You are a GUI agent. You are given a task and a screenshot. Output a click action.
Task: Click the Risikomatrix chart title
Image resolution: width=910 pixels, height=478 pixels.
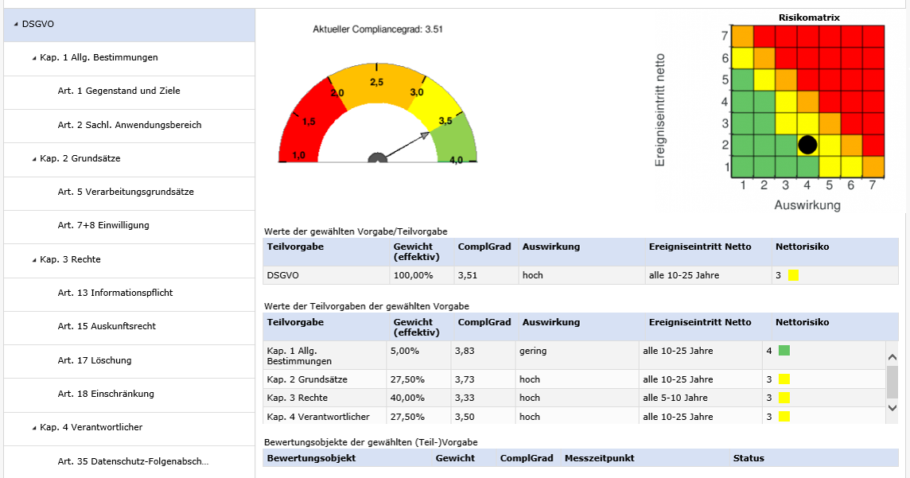coord(809,17)
